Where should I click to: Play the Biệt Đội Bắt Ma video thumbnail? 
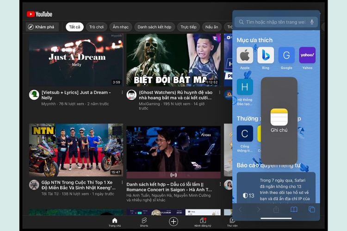173,60
